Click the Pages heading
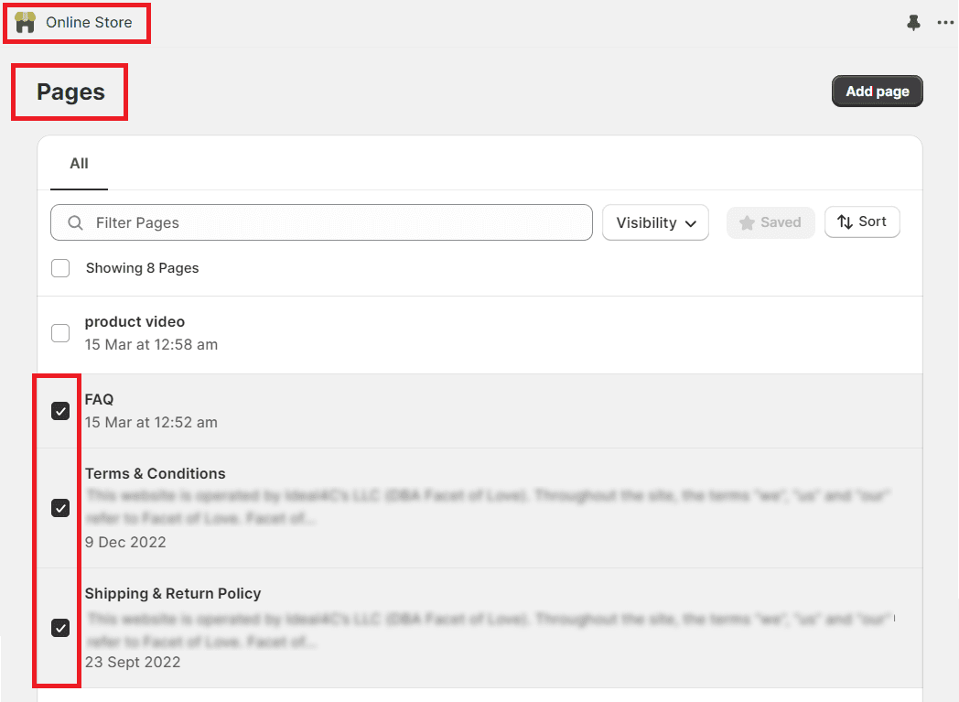Screen dimensions: 959x702 (x=69, y=92)
